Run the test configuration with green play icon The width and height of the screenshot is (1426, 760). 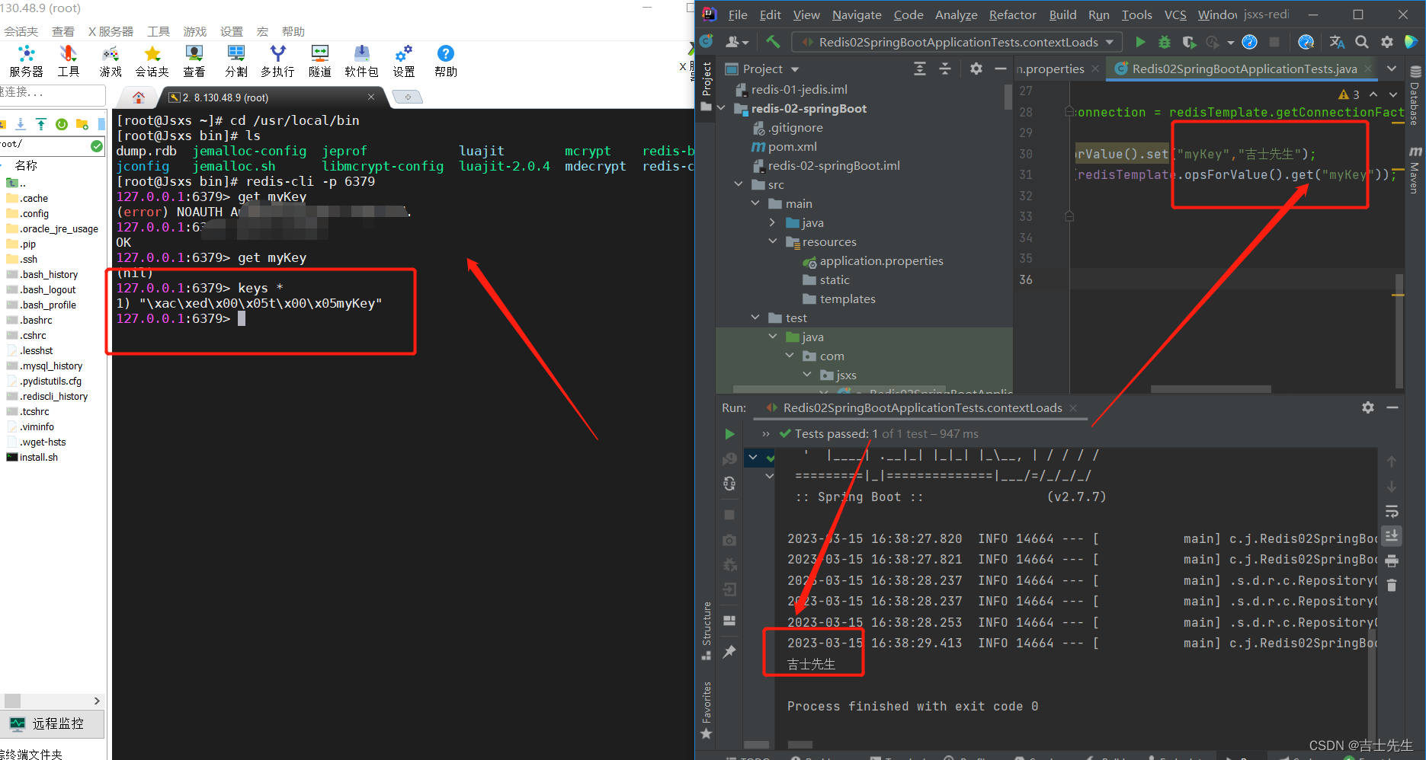[1140, 42]
